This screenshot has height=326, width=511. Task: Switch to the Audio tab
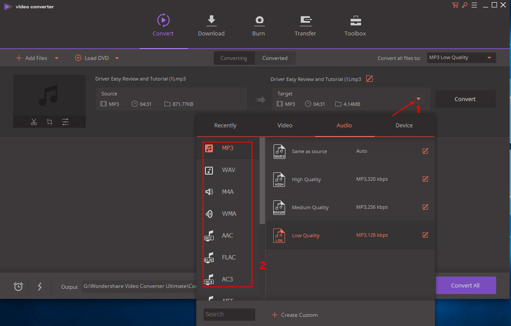point(344,125)
